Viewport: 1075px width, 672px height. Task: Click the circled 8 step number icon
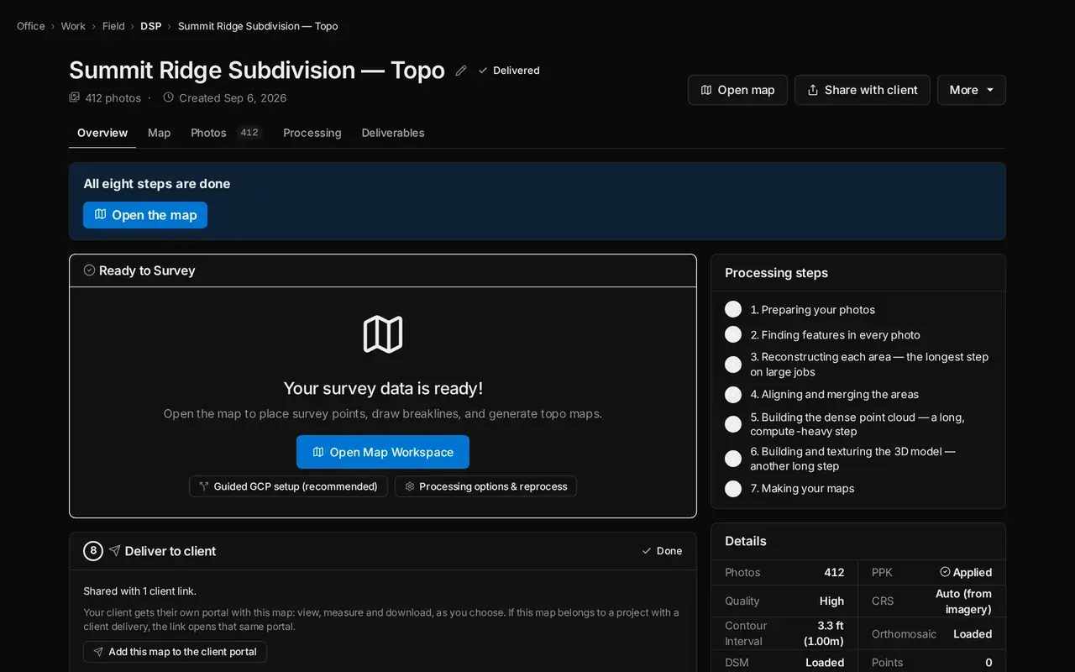pyautogui.click(x=93, y=551)
